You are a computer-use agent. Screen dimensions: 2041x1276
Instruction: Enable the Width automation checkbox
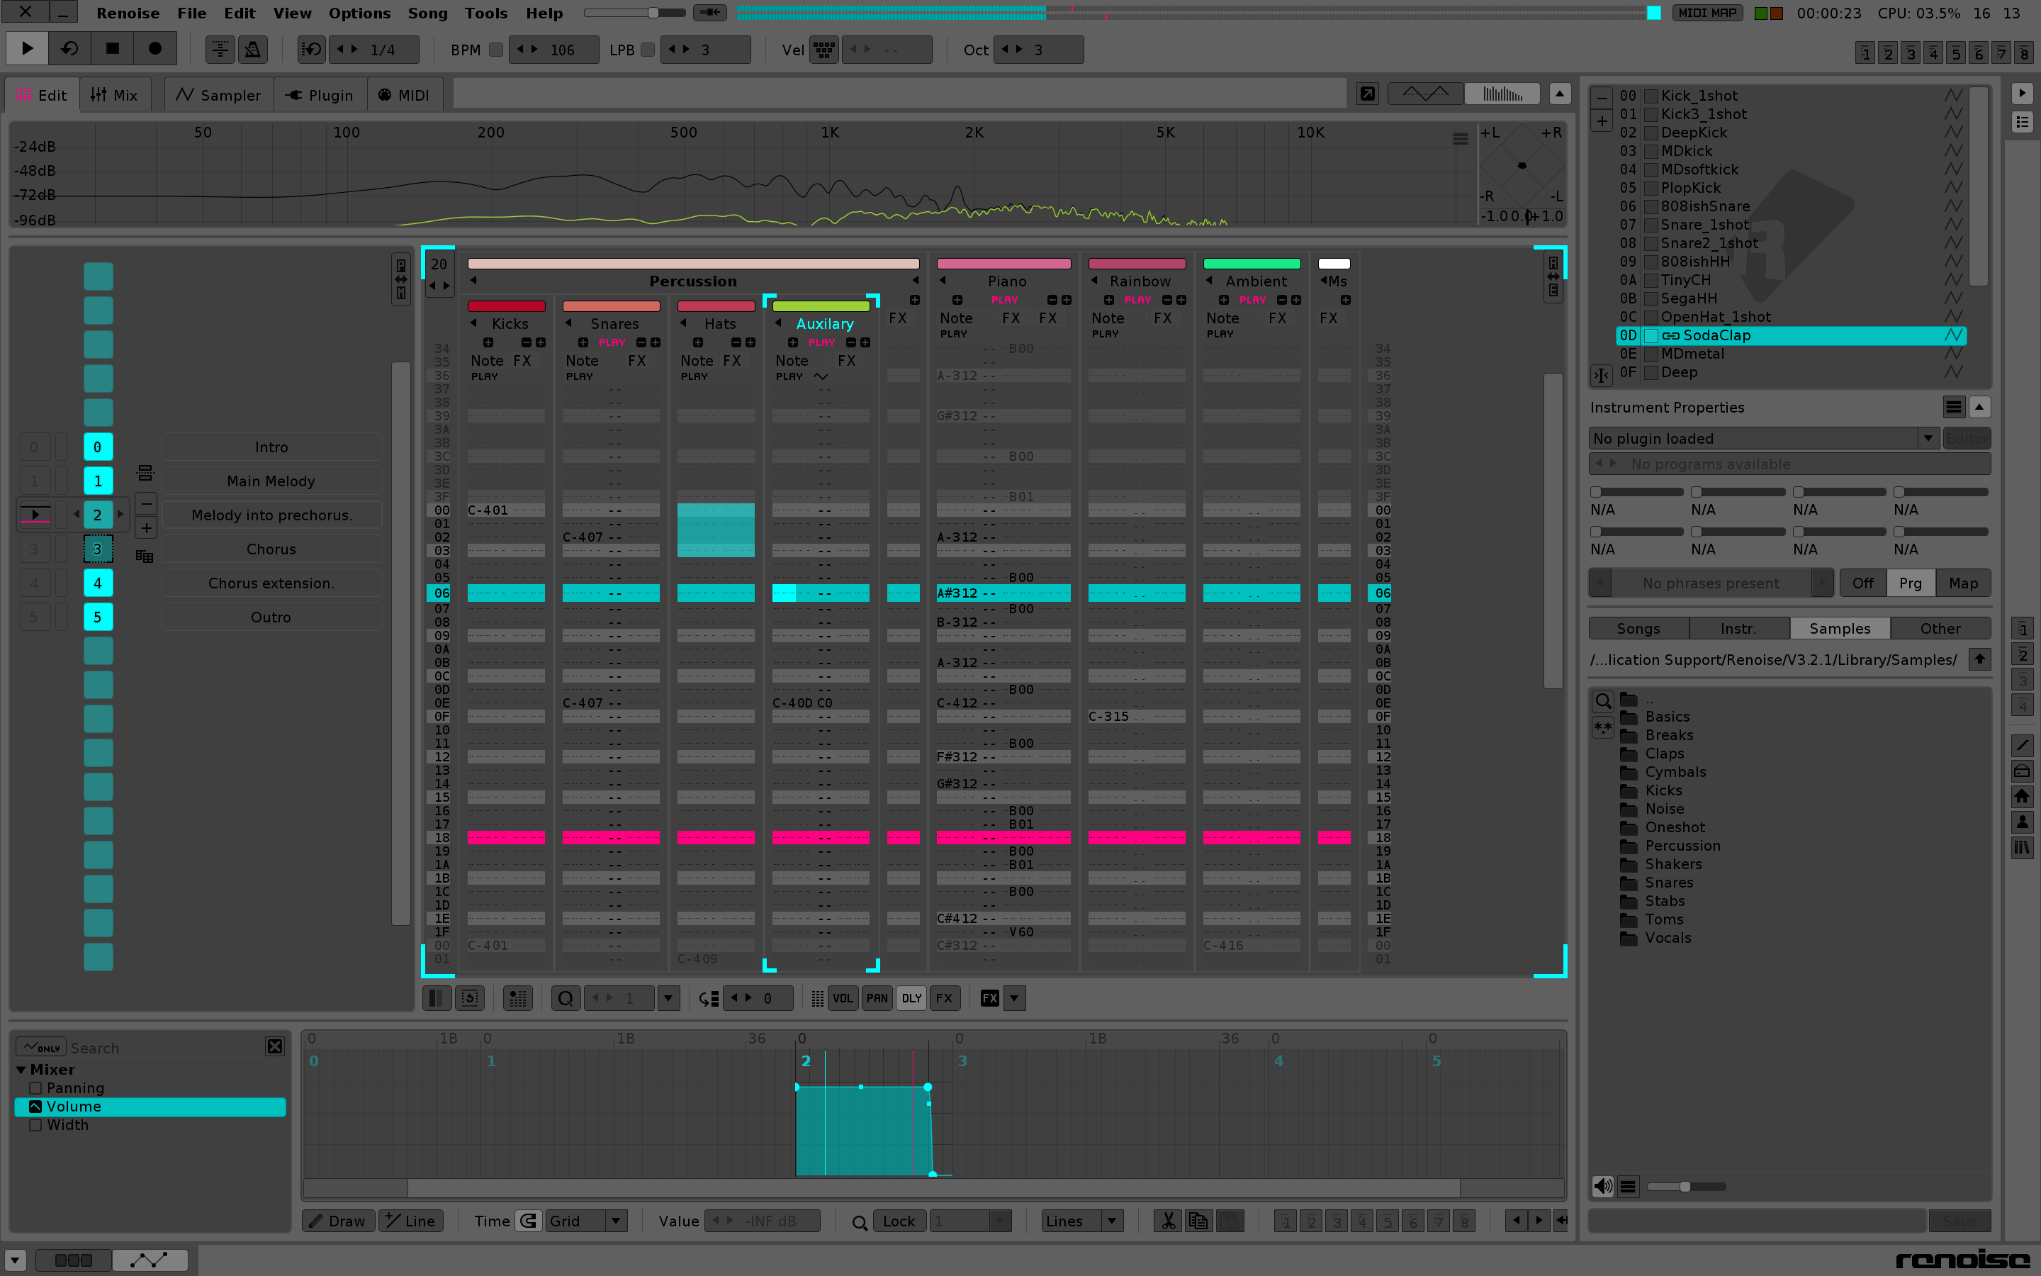[x=35, y=1125]
